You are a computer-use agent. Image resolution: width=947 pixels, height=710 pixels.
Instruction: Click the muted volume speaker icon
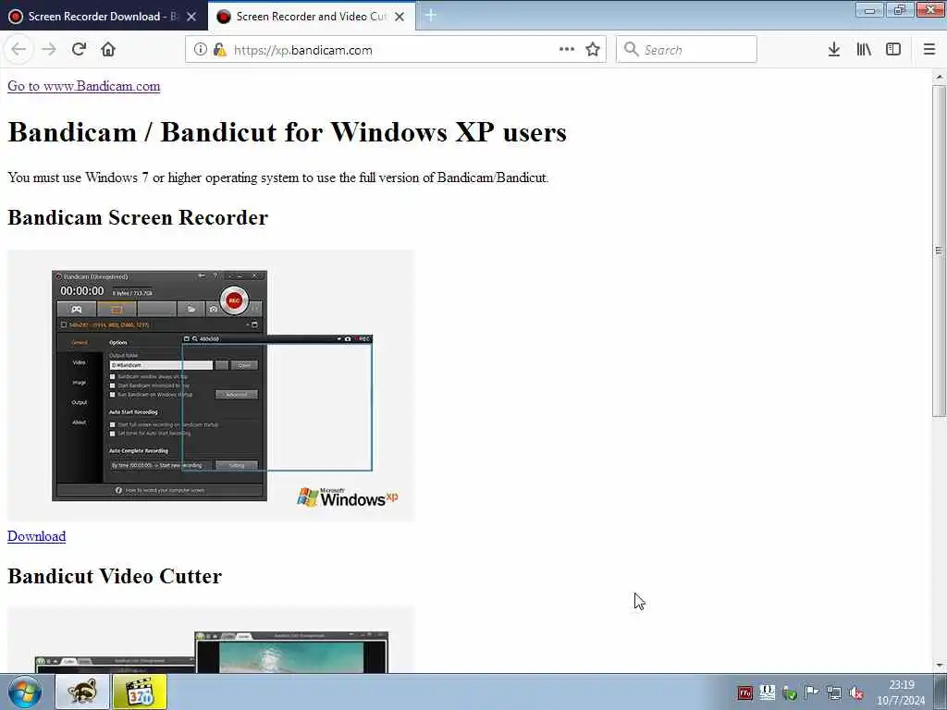click(856, 693)
